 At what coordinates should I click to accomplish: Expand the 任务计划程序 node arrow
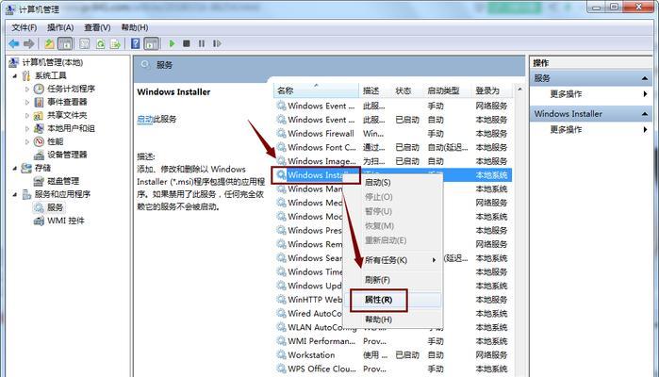(x=27, y=90)
